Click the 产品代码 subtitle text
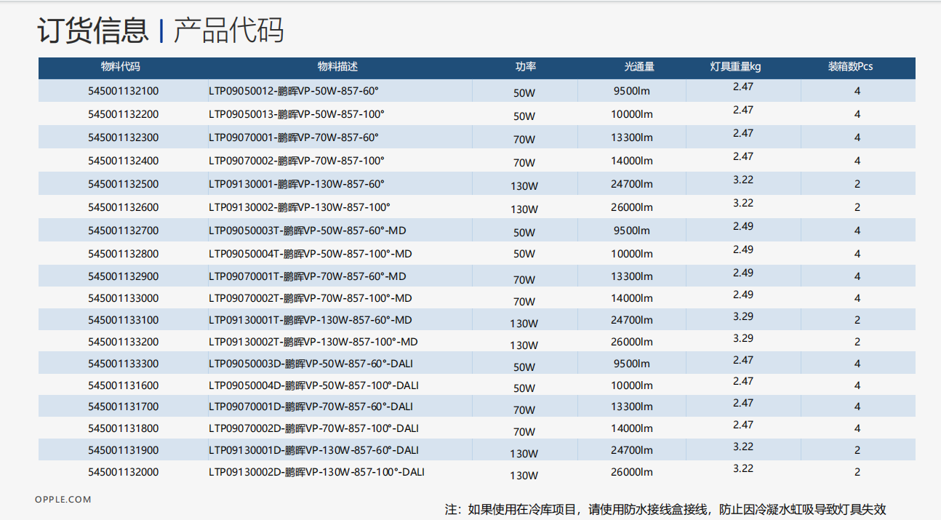Image resolution: width=941 pixels, height=520 pixels. [228, 31]
